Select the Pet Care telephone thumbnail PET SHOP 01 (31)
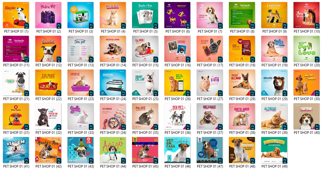Screen dimensions: 322x169 tap(16, 116)
